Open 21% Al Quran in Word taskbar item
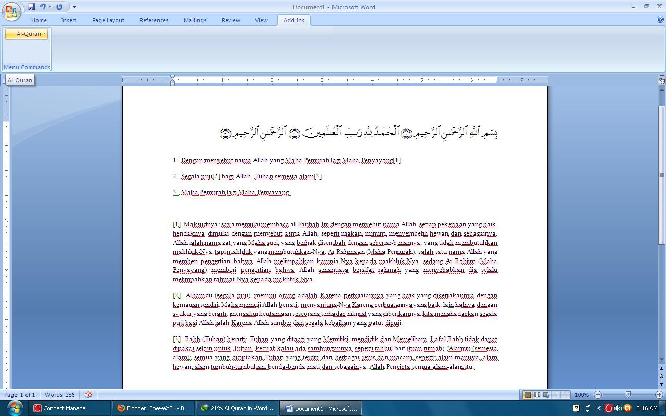 (237, 408)
